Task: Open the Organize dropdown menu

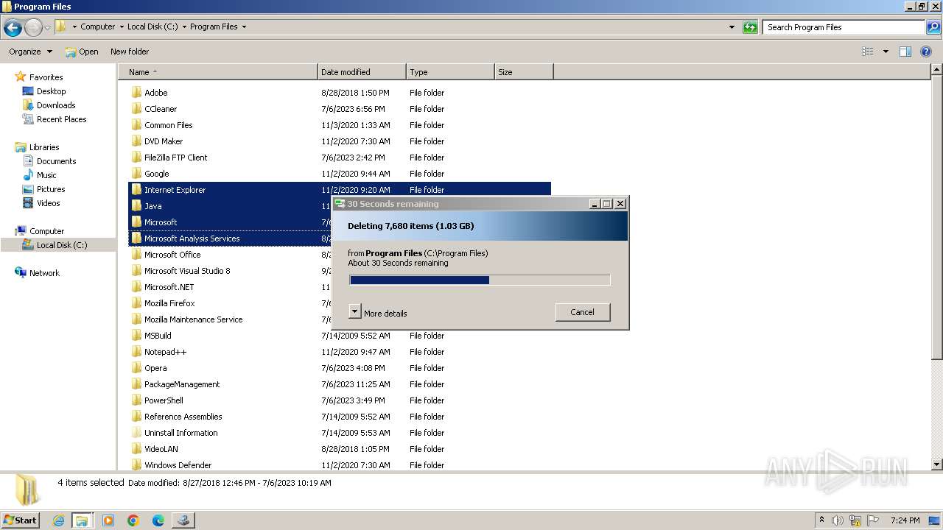Action: (30, 52)
